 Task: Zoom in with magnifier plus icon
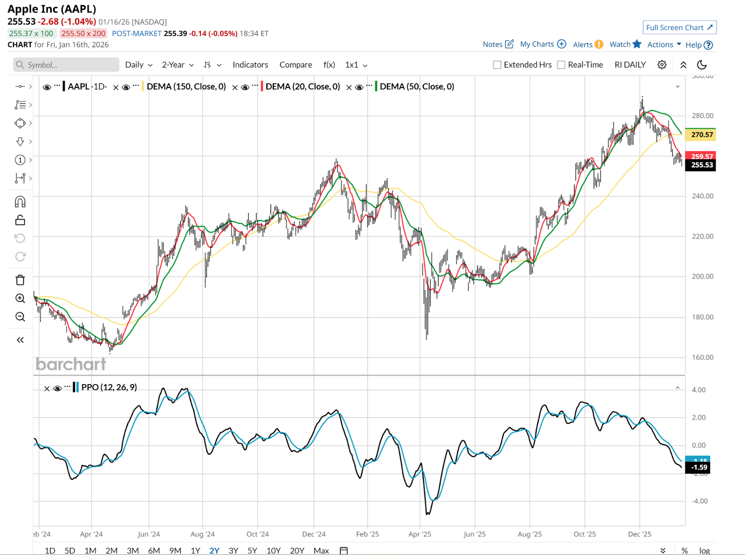click(x=20, y=298)
